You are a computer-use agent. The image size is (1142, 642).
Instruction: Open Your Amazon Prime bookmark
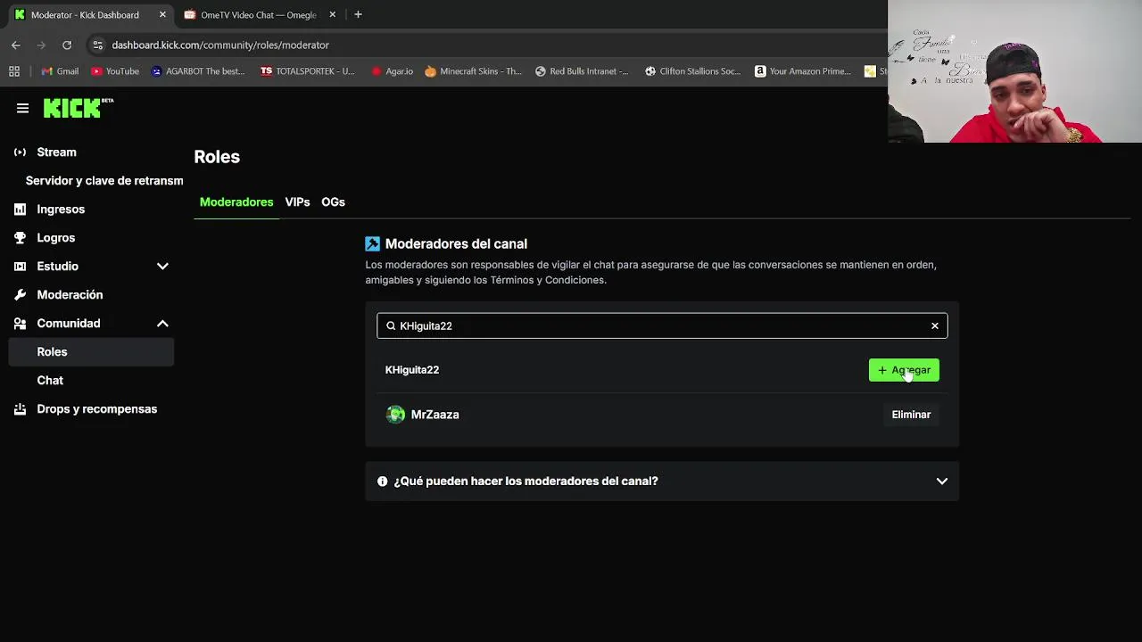[x=803, y=71]
